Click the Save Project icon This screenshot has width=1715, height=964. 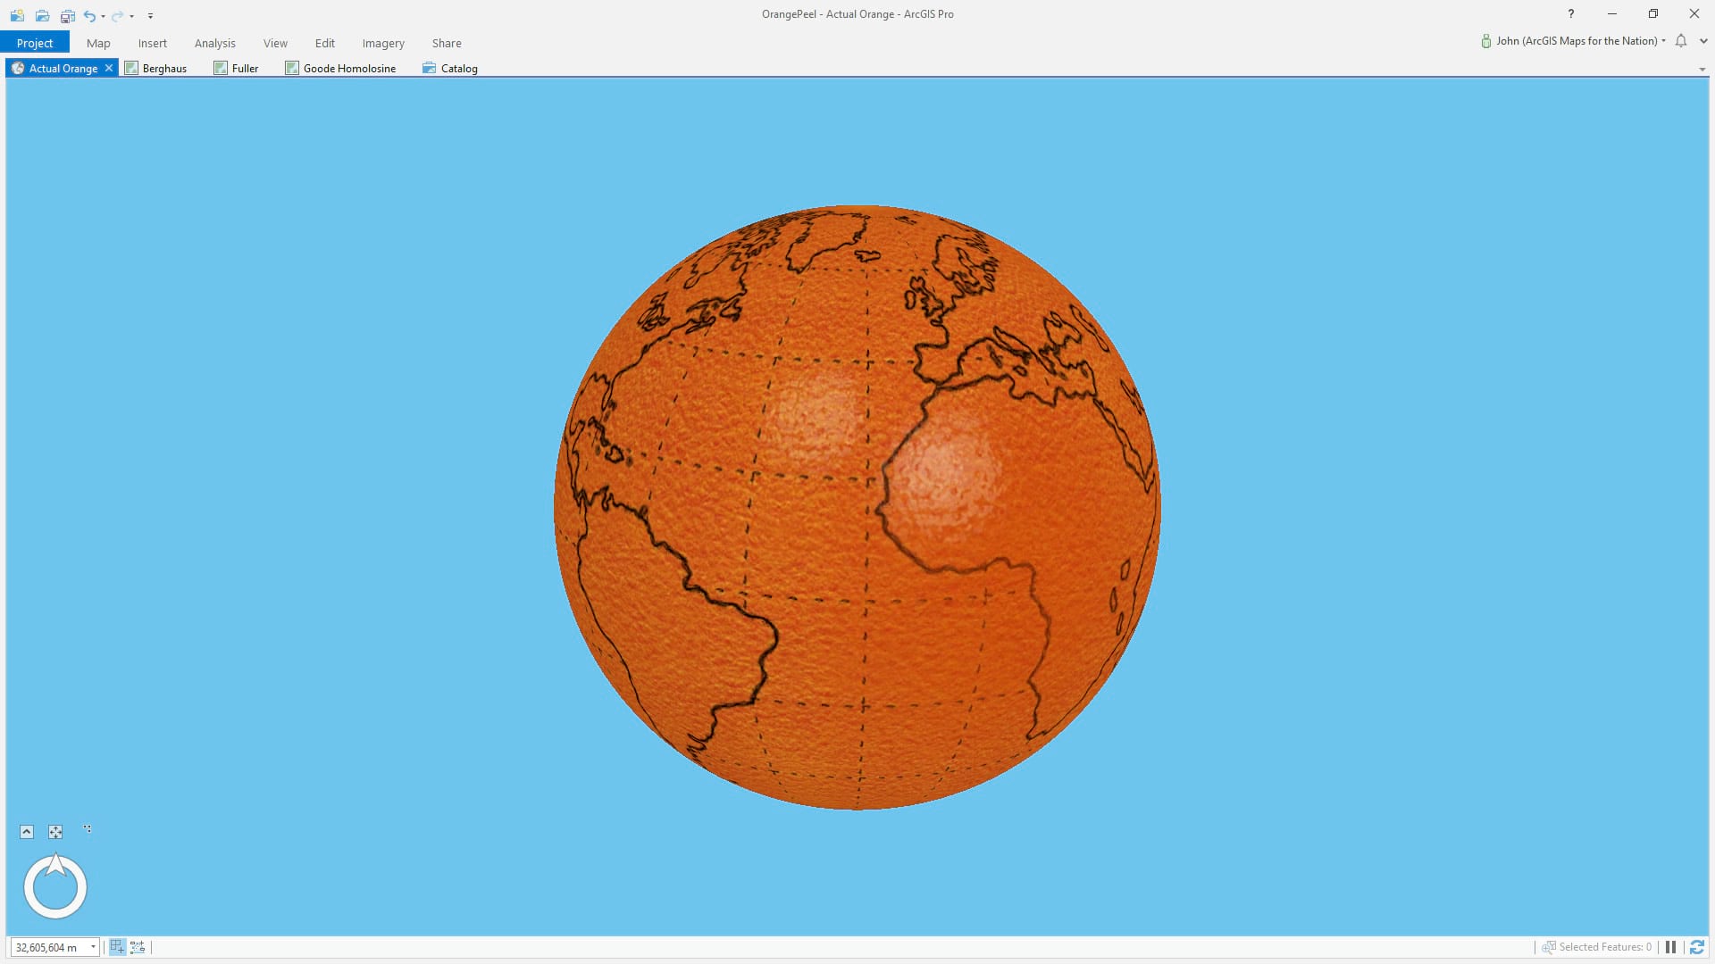tap(67, 15)
